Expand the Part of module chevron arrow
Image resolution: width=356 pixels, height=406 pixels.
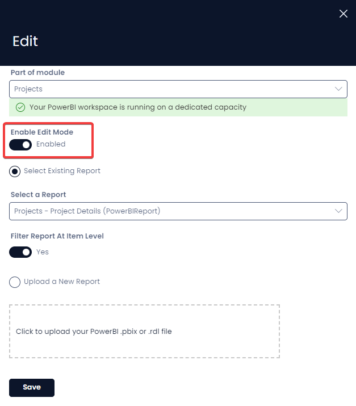tap(338, 89)
